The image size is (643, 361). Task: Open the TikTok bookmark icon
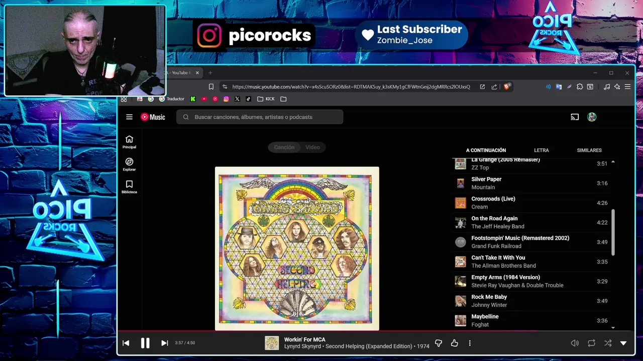tap(248, 99)
